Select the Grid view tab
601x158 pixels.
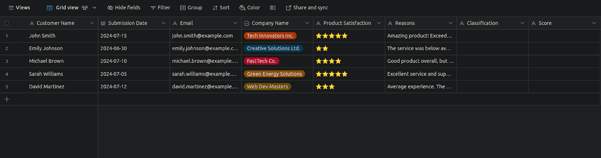[62, 8]
